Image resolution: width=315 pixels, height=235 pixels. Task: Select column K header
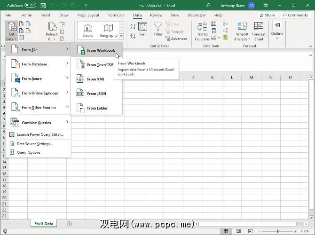pos(213,78)
